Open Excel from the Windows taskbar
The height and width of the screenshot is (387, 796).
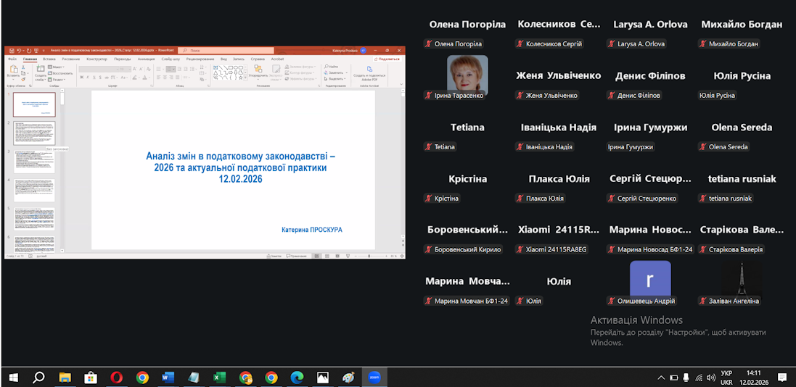click(219, 377)
